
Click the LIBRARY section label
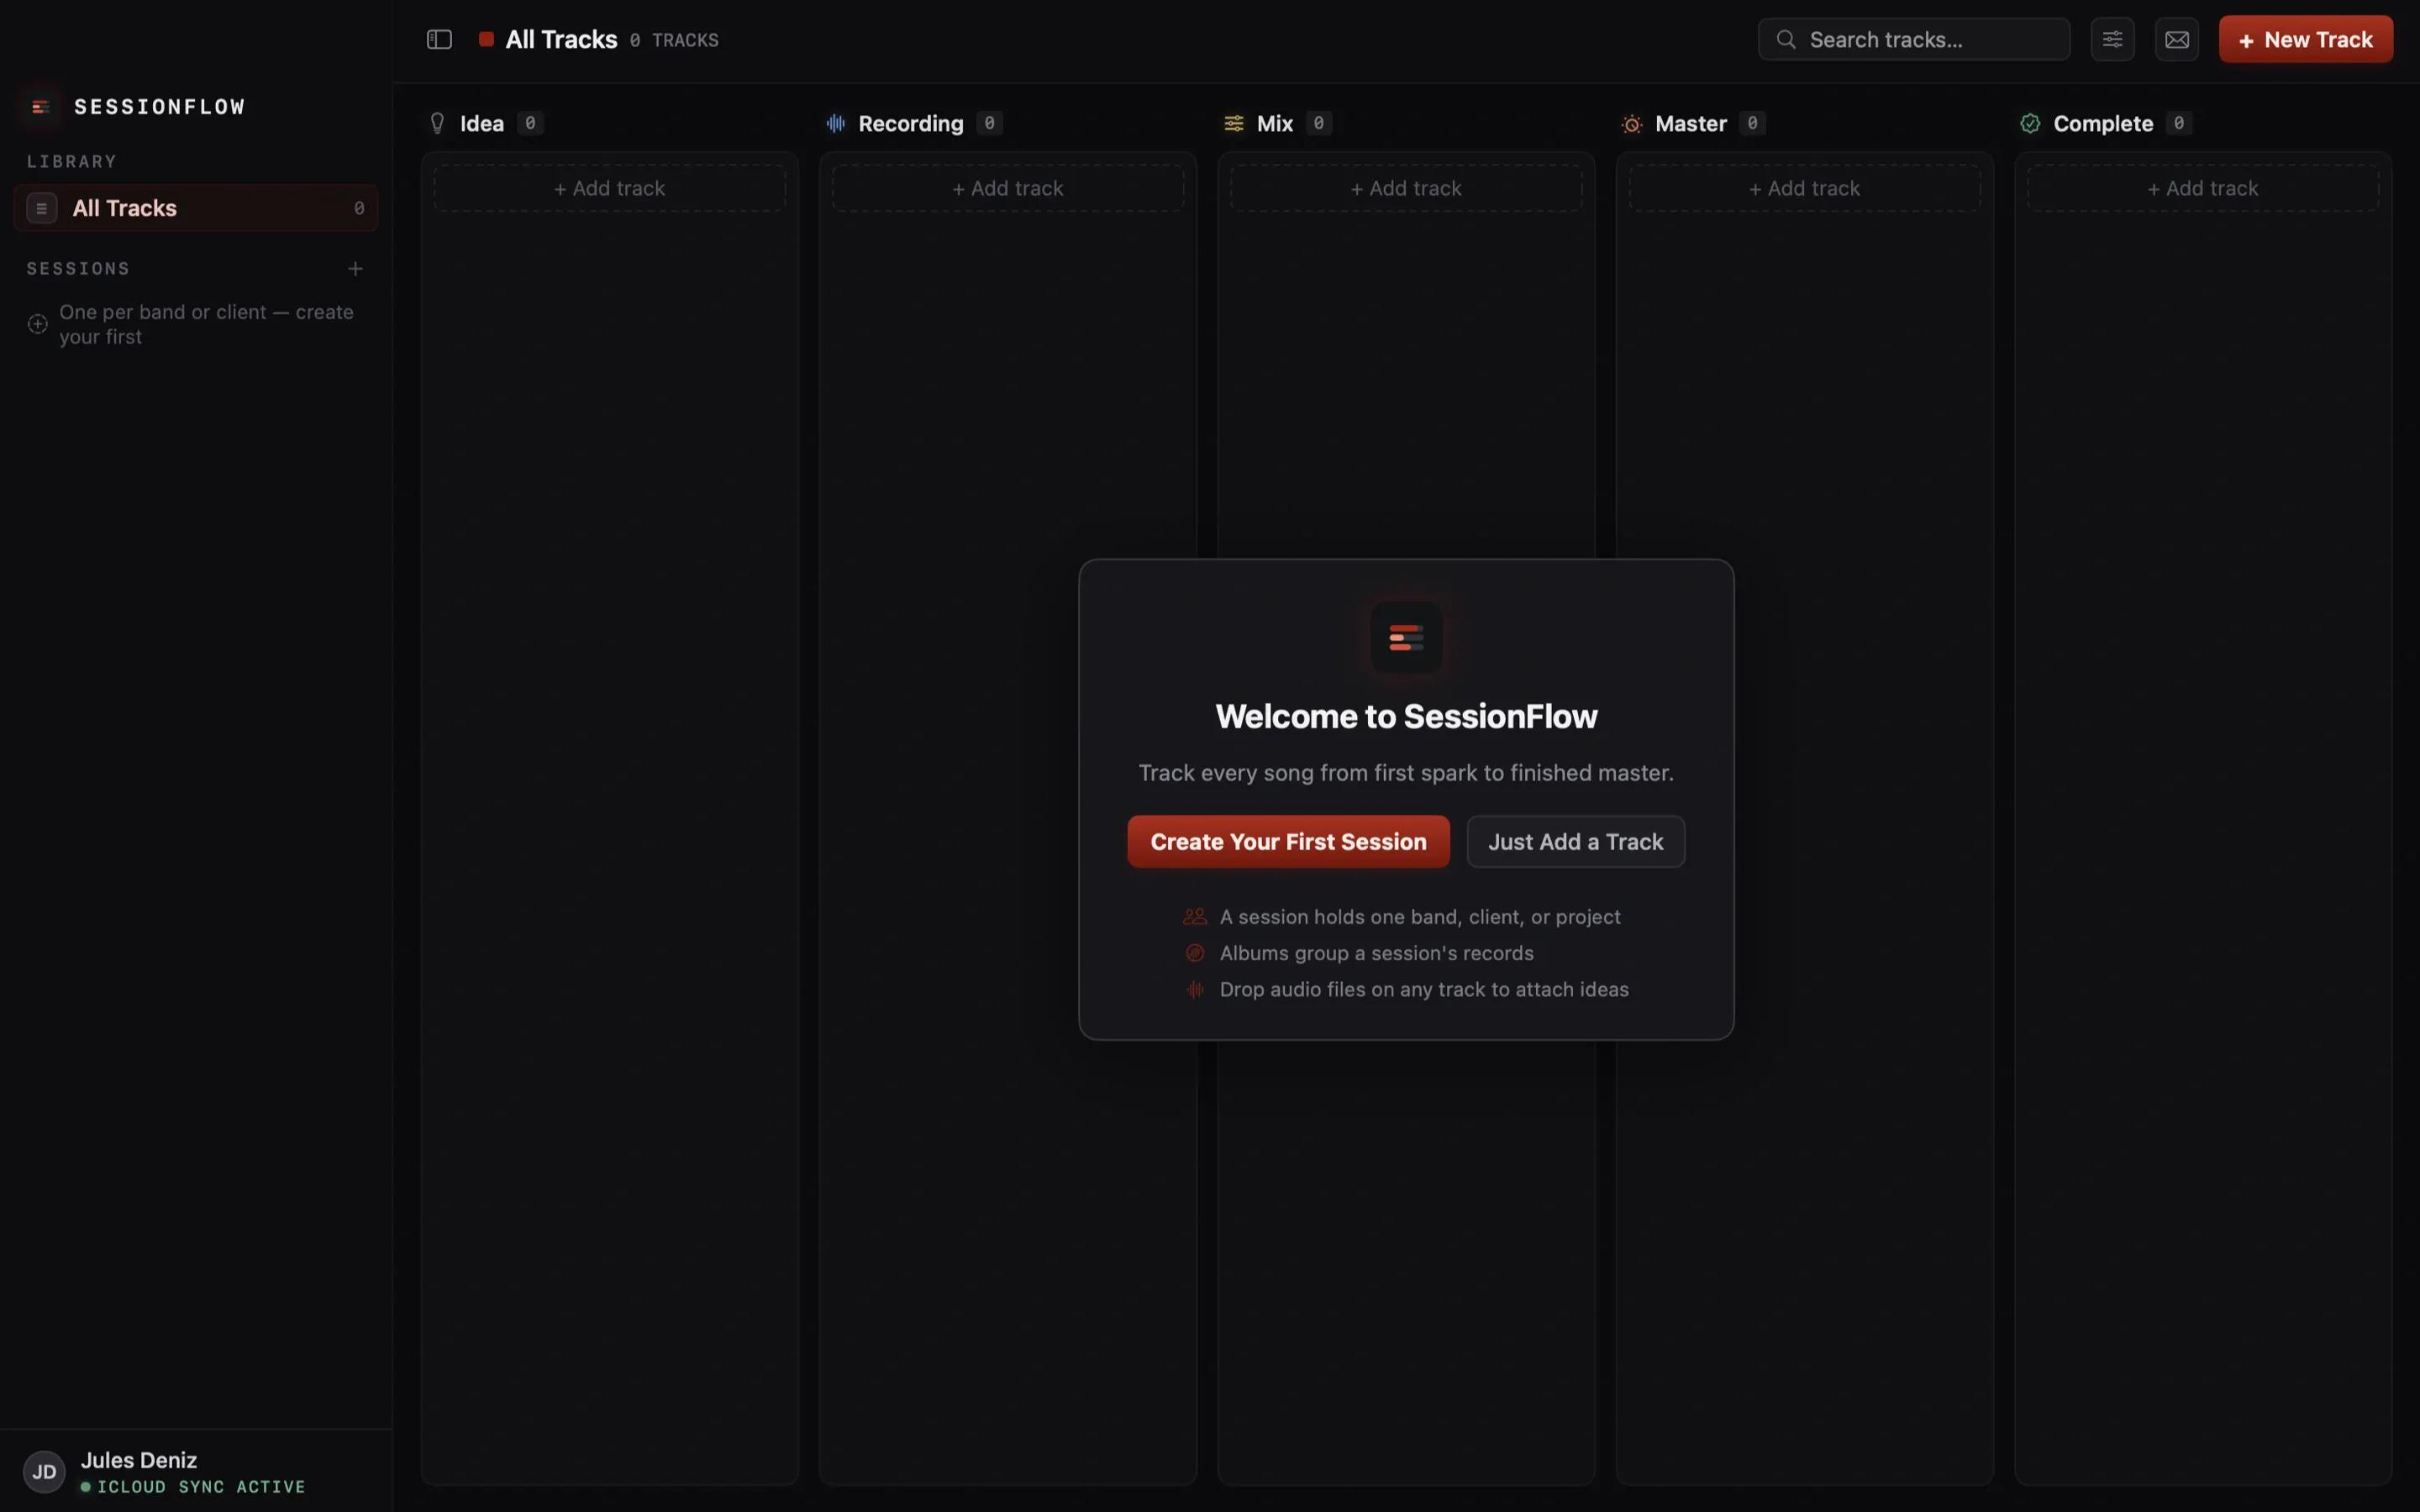71,161
